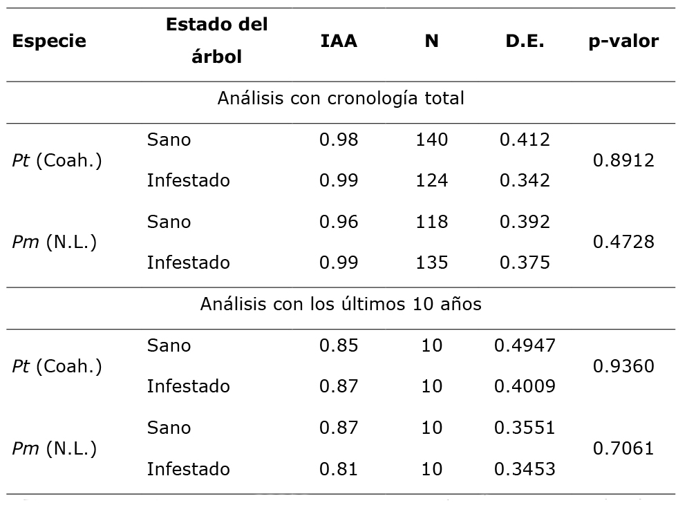
Task: Click the IAA value 0.96
Action: pos(339,222)
